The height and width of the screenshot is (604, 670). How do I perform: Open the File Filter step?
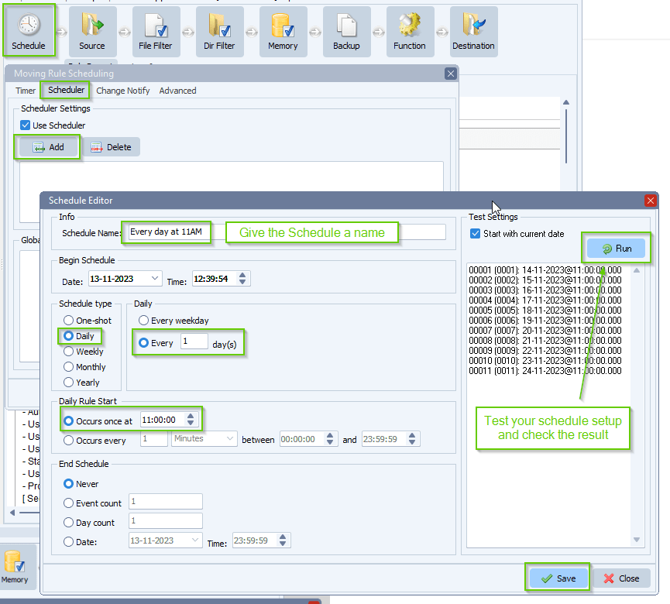pos(156,31)
